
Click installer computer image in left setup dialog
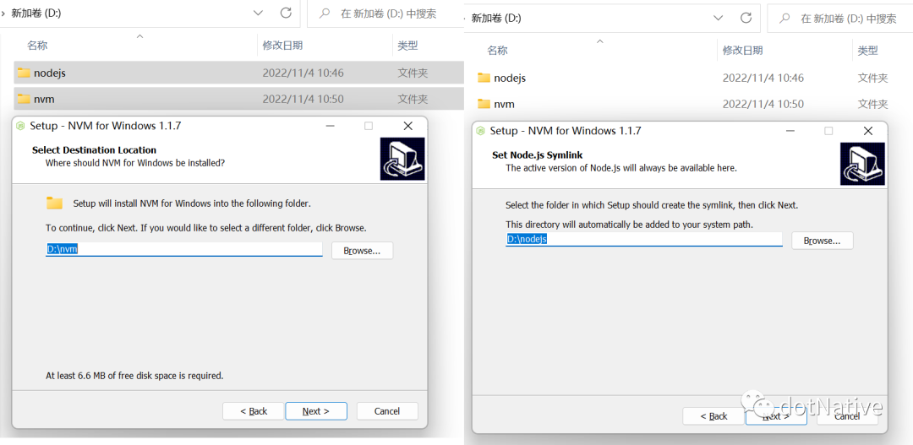tap(402, 159)
